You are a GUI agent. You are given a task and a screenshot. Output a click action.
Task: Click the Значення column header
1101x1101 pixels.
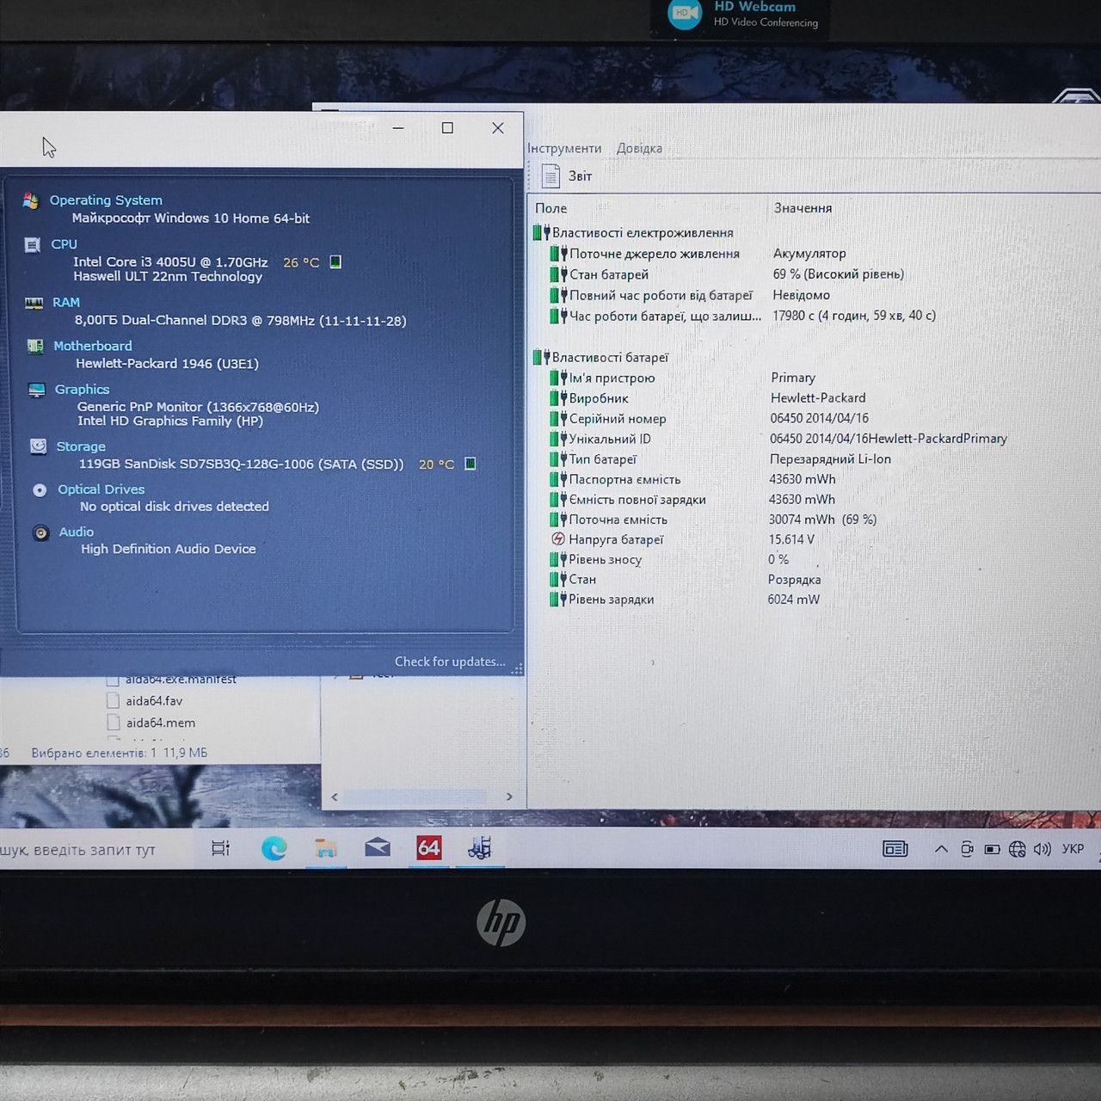803,208
